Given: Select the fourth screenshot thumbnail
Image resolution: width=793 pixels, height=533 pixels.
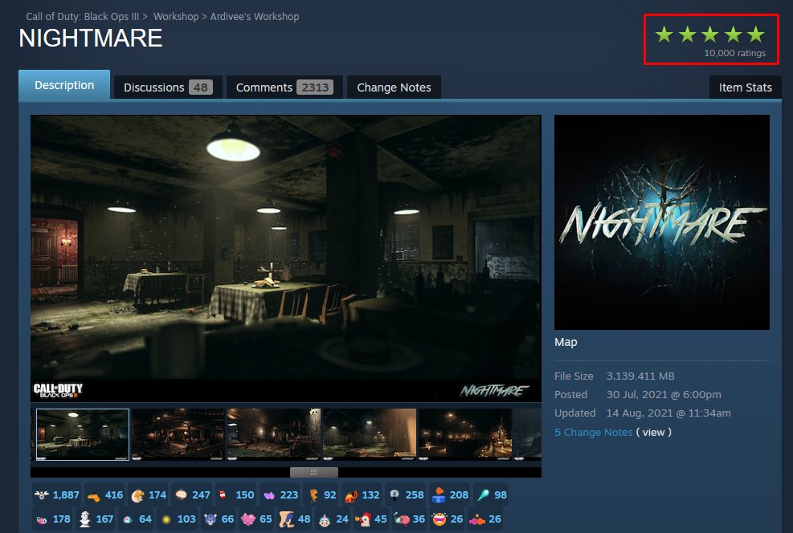Looking at the screenshot, I should [370, 434].
